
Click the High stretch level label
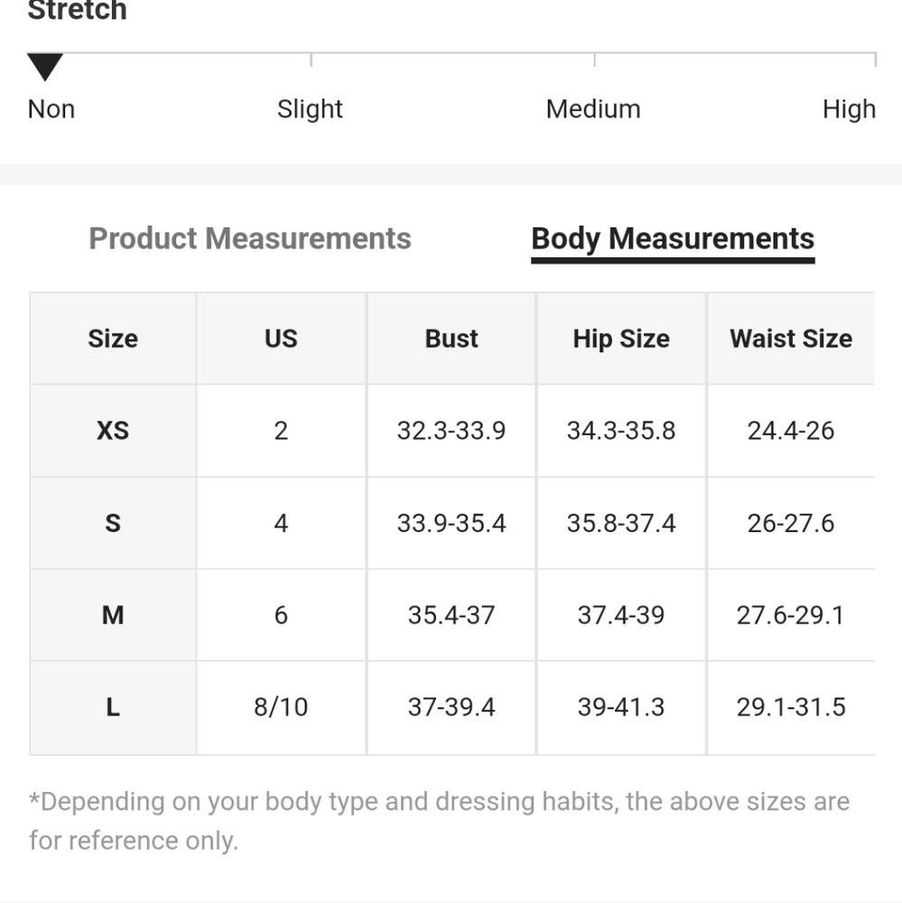click(x=849, y=109)
